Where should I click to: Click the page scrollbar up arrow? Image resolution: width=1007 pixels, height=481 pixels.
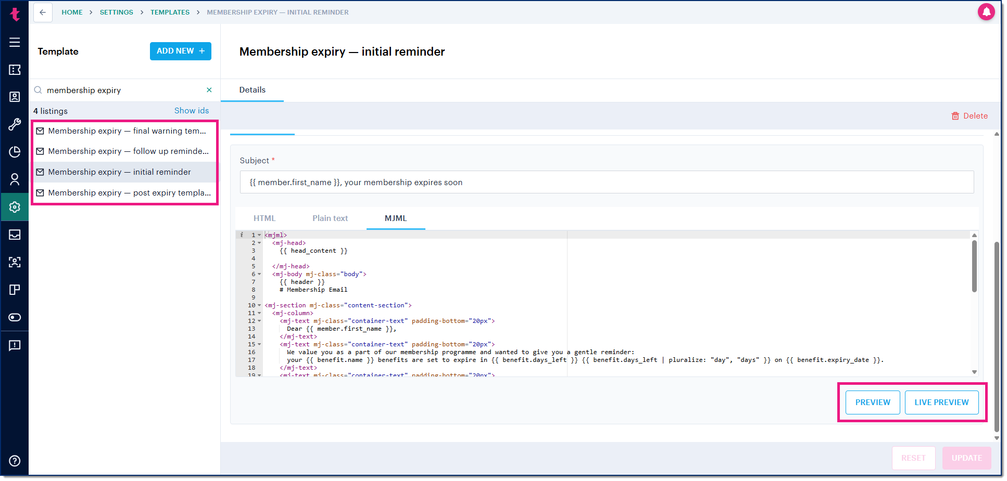coord(997,134)
